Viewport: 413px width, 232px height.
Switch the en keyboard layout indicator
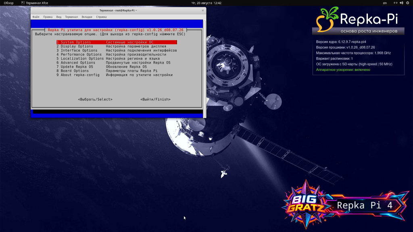[385, 3]
